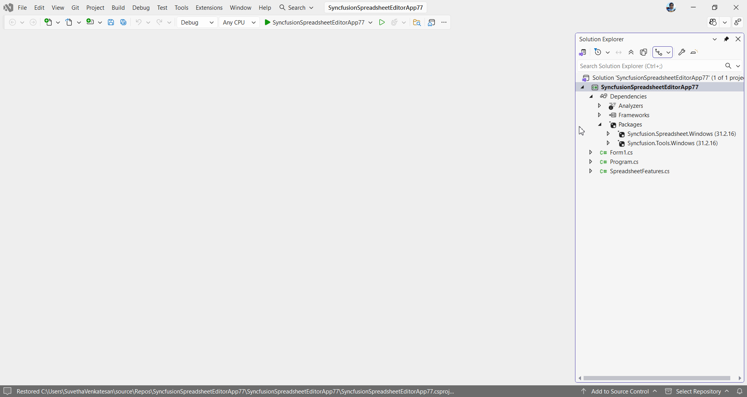Click Add to Source Control in status bar
This screenshot has height=397, width=747.
point(620,392)
